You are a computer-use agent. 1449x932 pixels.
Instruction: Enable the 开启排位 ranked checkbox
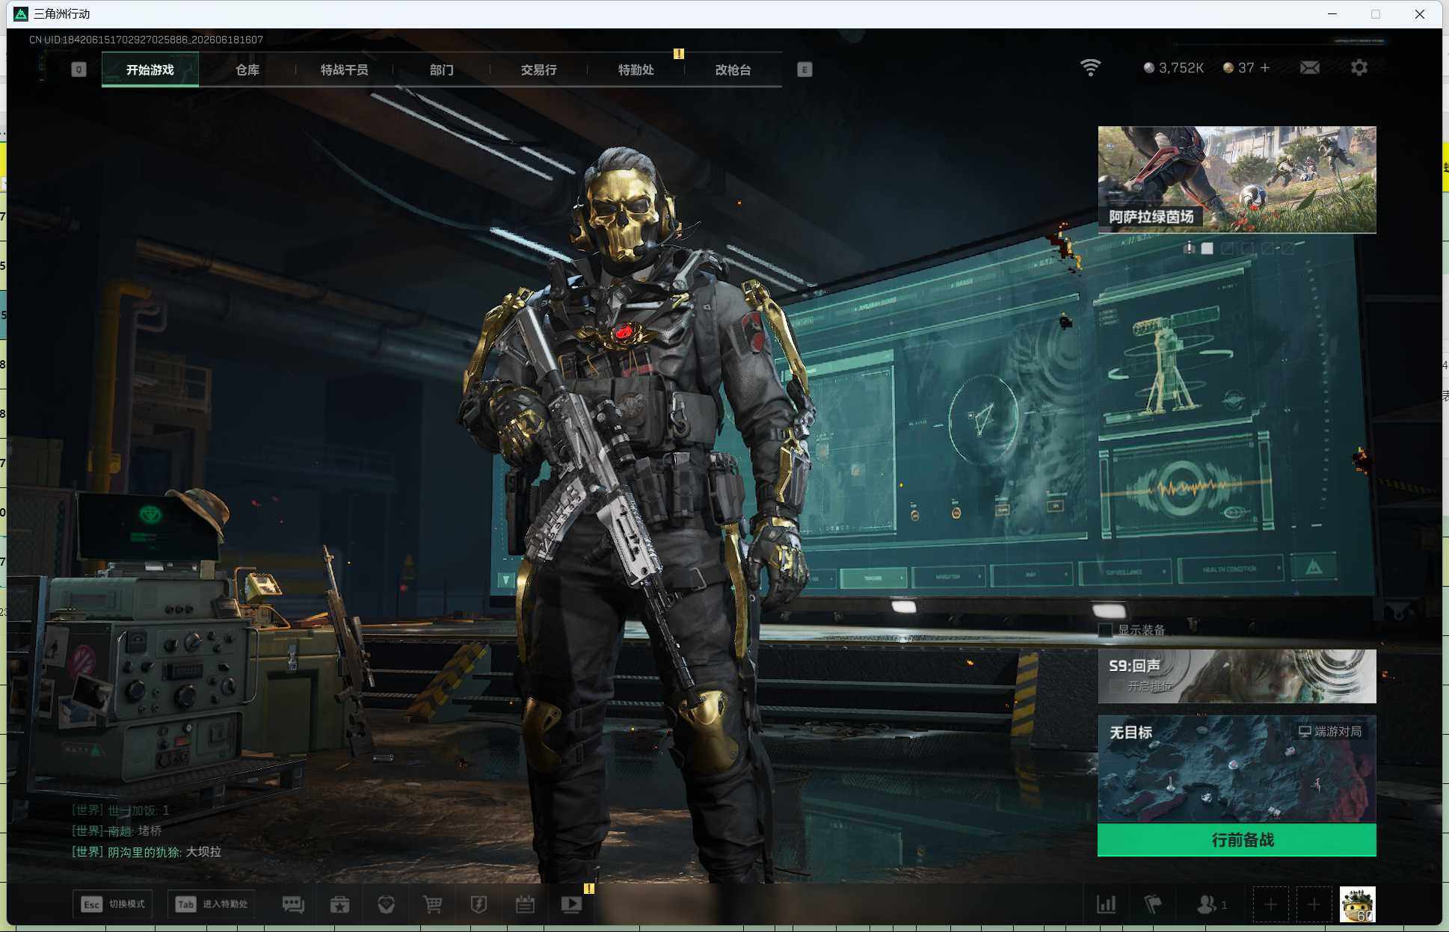pyautogui.click(x=1116, y=686)
